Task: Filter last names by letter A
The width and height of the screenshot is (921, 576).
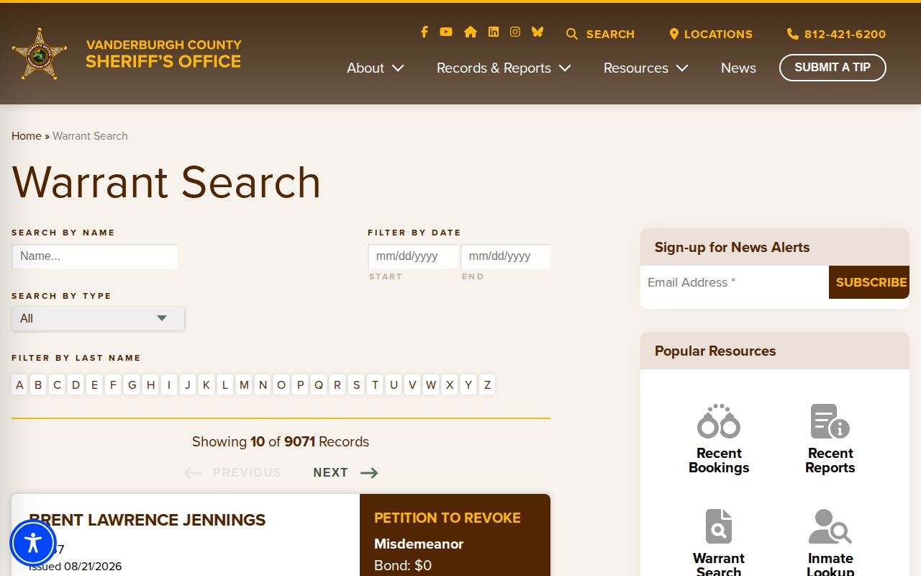Action: pyautogui.click(x=19, y=384)
